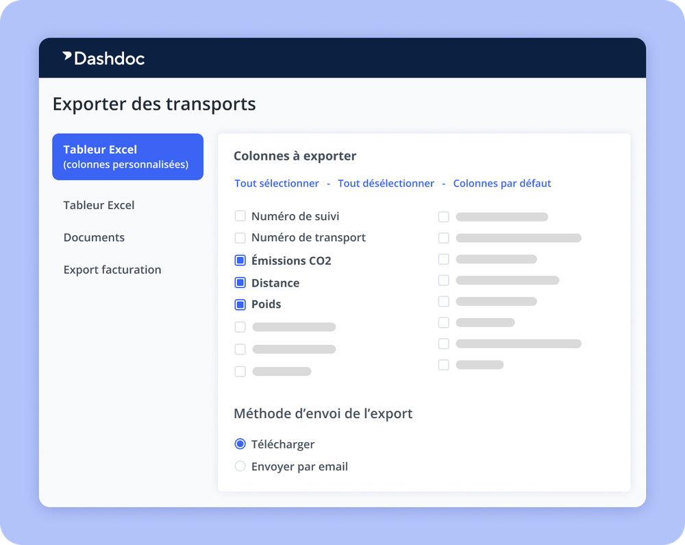Image resolution: width=685 pixels, height=545 pixels.
Task: Select the Télécharger radio button
Action: coord(240,444)
